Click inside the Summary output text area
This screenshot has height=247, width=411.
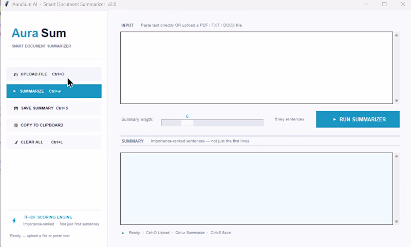point(256,189)
